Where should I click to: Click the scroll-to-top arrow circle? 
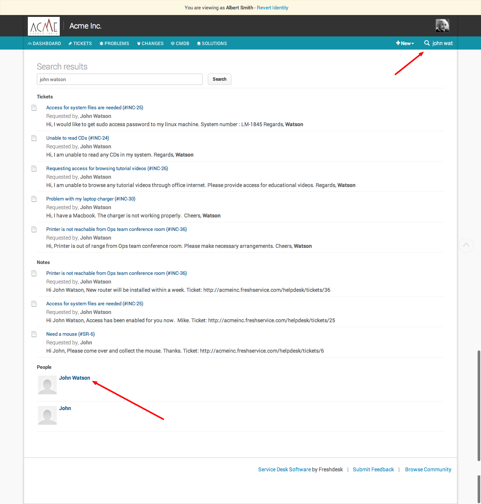tap(466, 245)
